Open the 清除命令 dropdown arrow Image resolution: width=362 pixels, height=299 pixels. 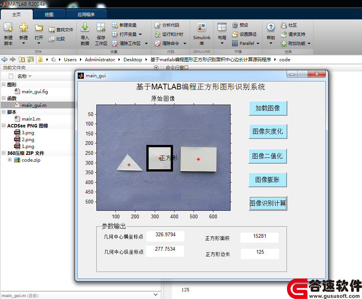point(185,43)
